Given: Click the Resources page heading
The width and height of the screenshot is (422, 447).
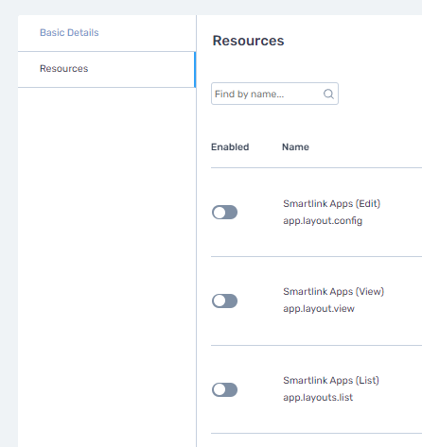Looking at the screenshot, I should [x=248, y=41].
